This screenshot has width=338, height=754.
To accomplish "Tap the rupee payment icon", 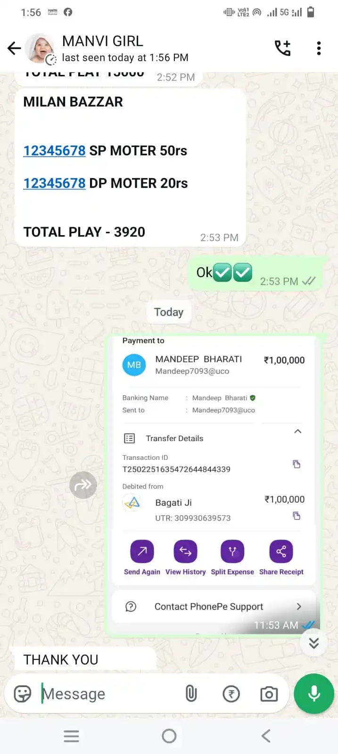I will click(x=231, y=694).
